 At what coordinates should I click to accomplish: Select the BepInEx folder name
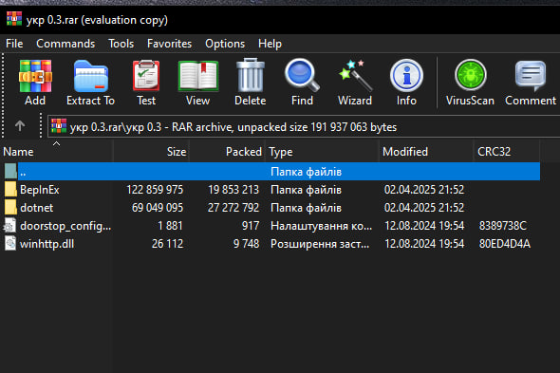pyautogui.click(x=40, y=190)
